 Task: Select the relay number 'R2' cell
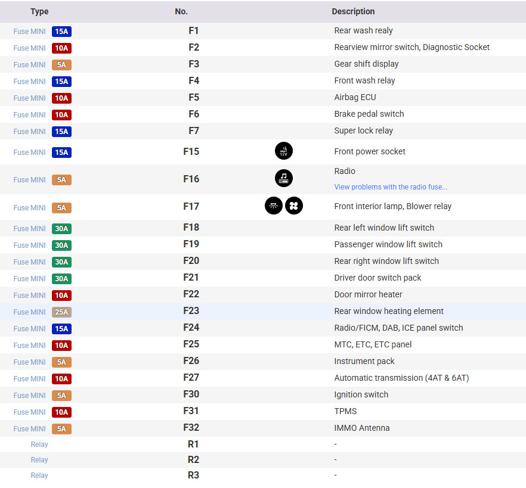pyautogui.click(x=193, y=460)
